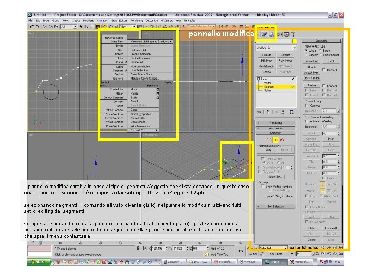Click the Hide button in Geometry

(x=311, y=228)
